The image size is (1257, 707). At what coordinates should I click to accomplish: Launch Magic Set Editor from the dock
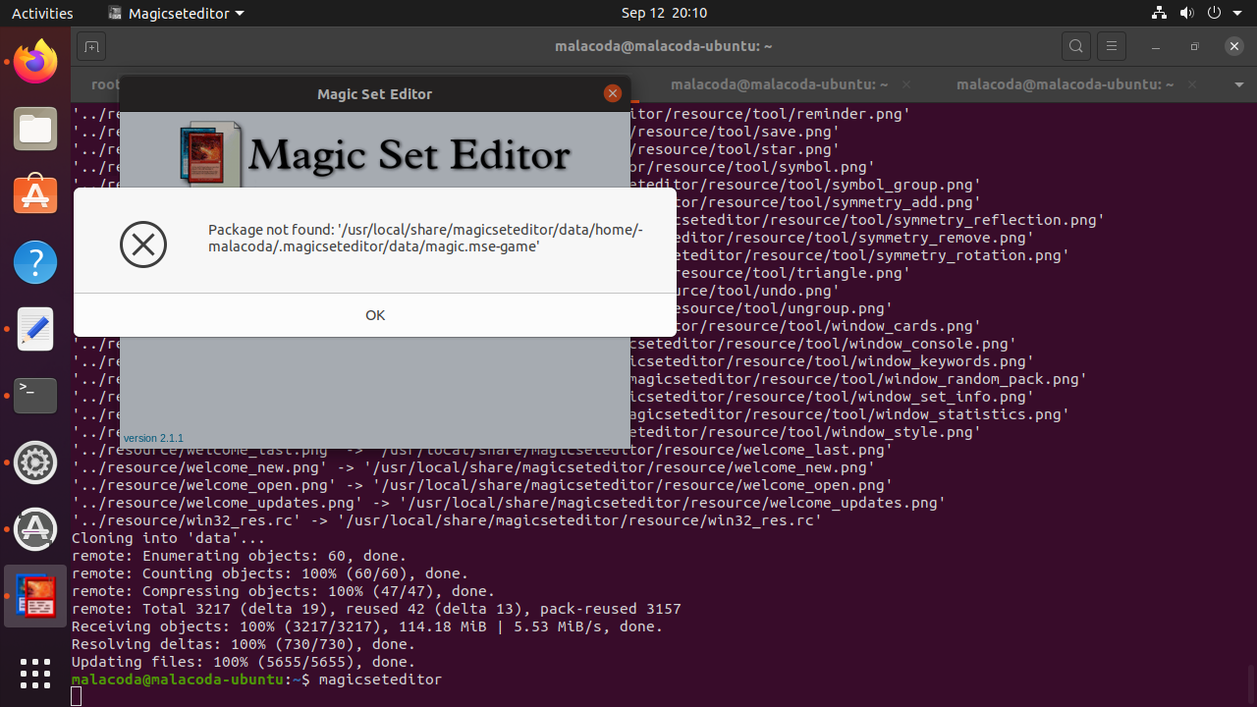(x=35, y=595)
